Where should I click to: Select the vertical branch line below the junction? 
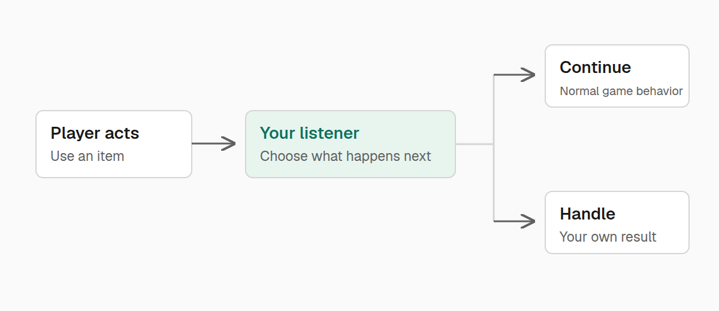pos(494,183)
